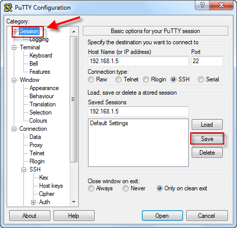The width and height of the screenshot is (237, 228).
Task: Collapse the SSH tree node
Action: (x=24, y=169)
